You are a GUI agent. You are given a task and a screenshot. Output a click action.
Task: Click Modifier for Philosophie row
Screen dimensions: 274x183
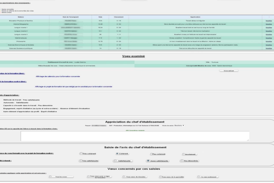point(268,41)
